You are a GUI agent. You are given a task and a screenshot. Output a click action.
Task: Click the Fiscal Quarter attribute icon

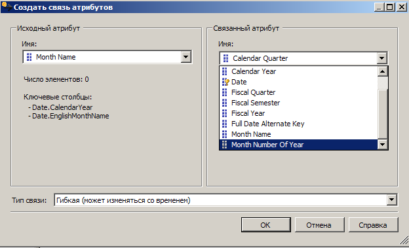(x=224, y=92)
